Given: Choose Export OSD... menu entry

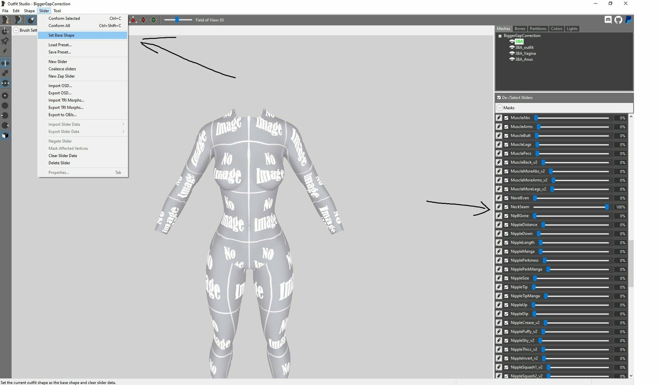Looking at the screenshot, I should click(83, 93).
